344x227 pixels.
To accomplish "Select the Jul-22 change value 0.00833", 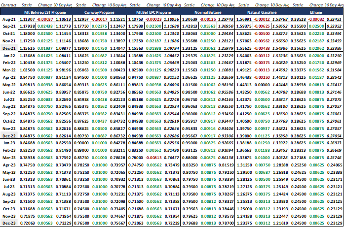I will [45, 99].
